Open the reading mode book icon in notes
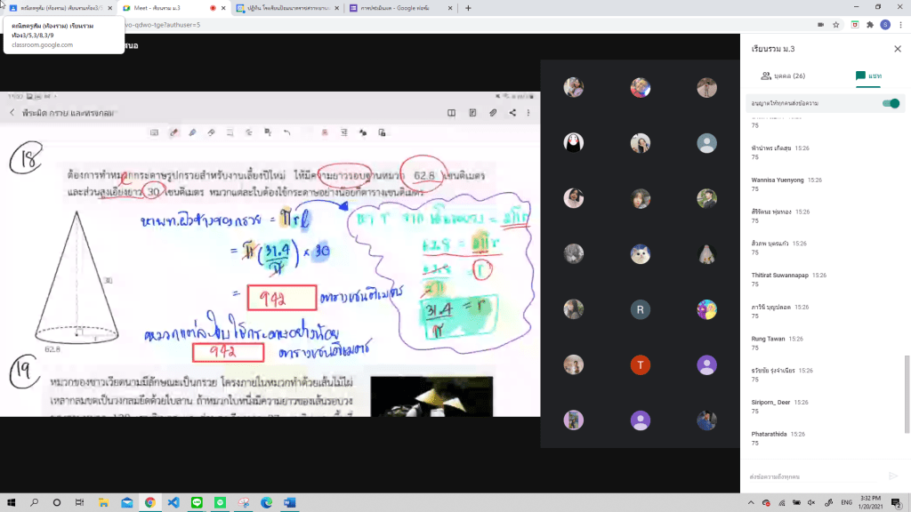The width and height of the screenshot is (911, 512). click(x=452, y=113)
